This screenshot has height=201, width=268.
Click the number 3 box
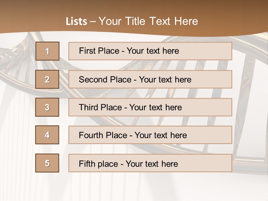click(47, 107)
